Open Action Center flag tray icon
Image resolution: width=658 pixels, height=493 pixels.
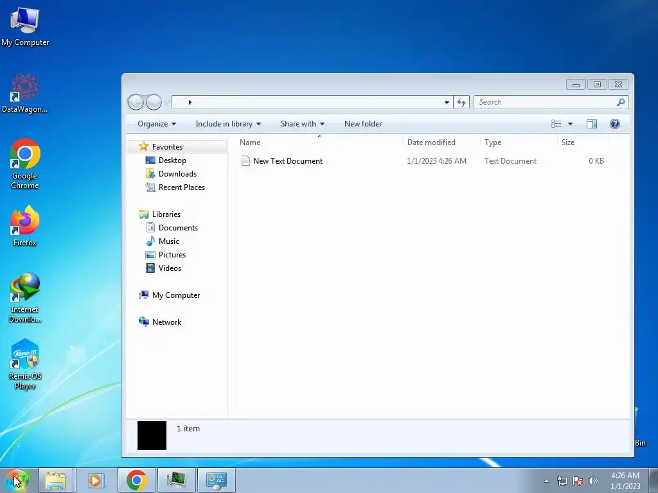(x=578, y=481)
